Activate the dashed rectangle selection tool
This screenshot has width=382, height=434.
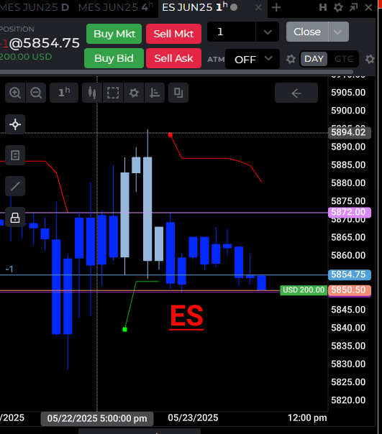tap(113, 93)
